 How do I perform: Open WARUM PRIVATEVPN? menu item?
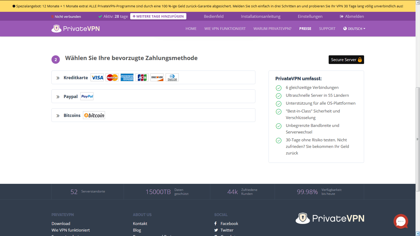click(x=272, y=29)
